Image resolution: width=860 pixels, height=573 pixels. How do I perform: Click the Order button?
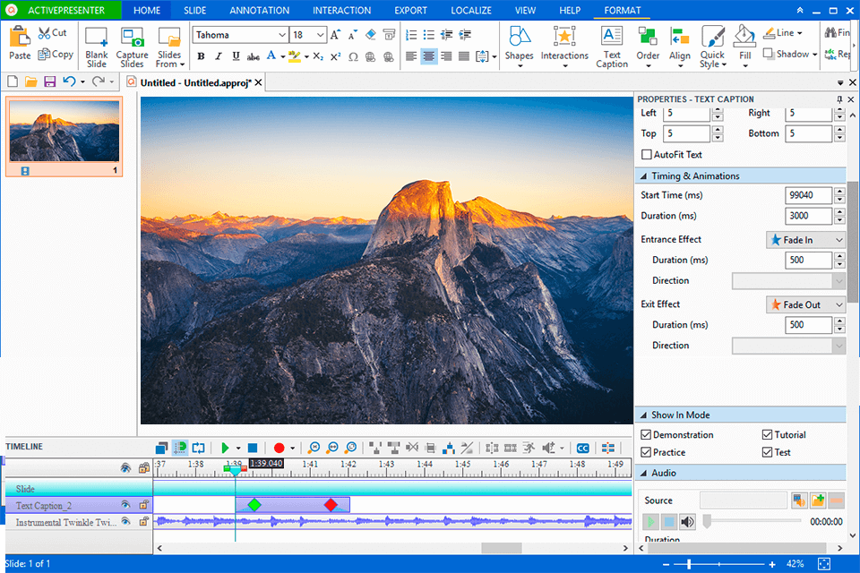pyautogui.click(x=648, y=47)
